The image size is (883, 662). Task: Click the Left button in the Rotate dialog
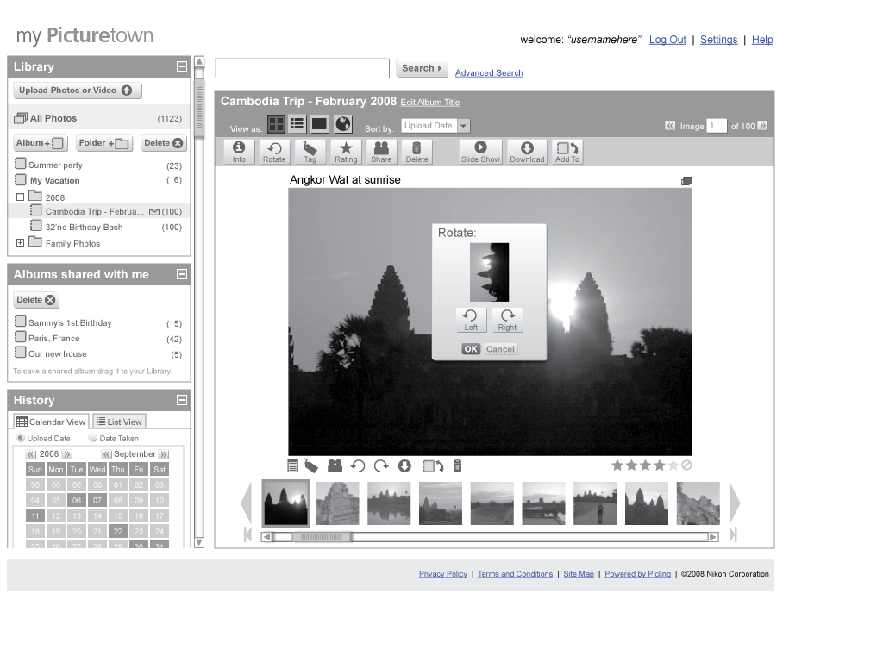471,320
